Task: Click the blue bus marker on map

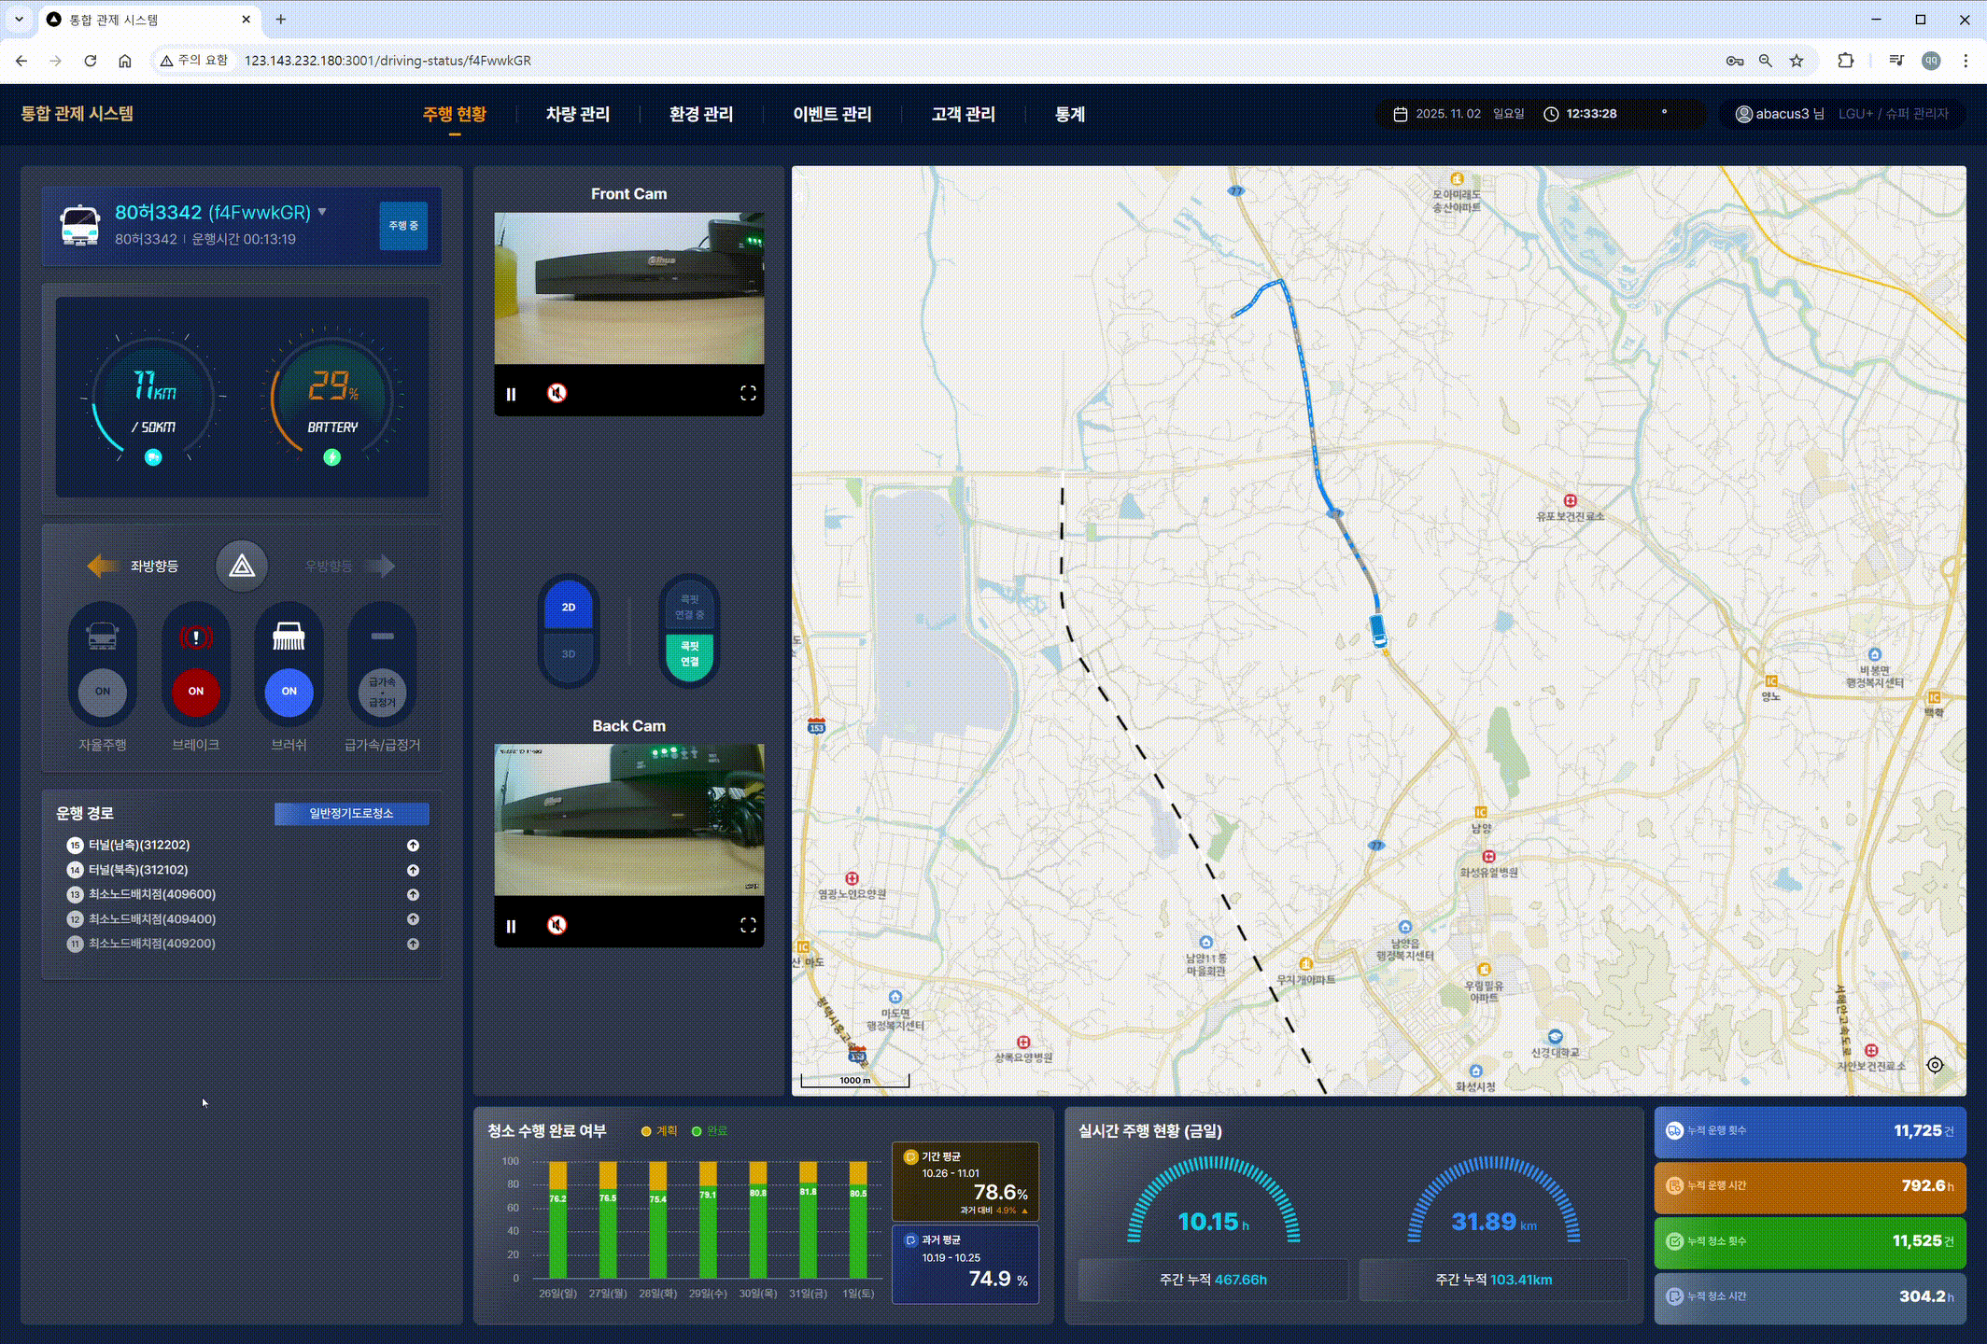Action: pyautogui.click(x=1378, y=631)
